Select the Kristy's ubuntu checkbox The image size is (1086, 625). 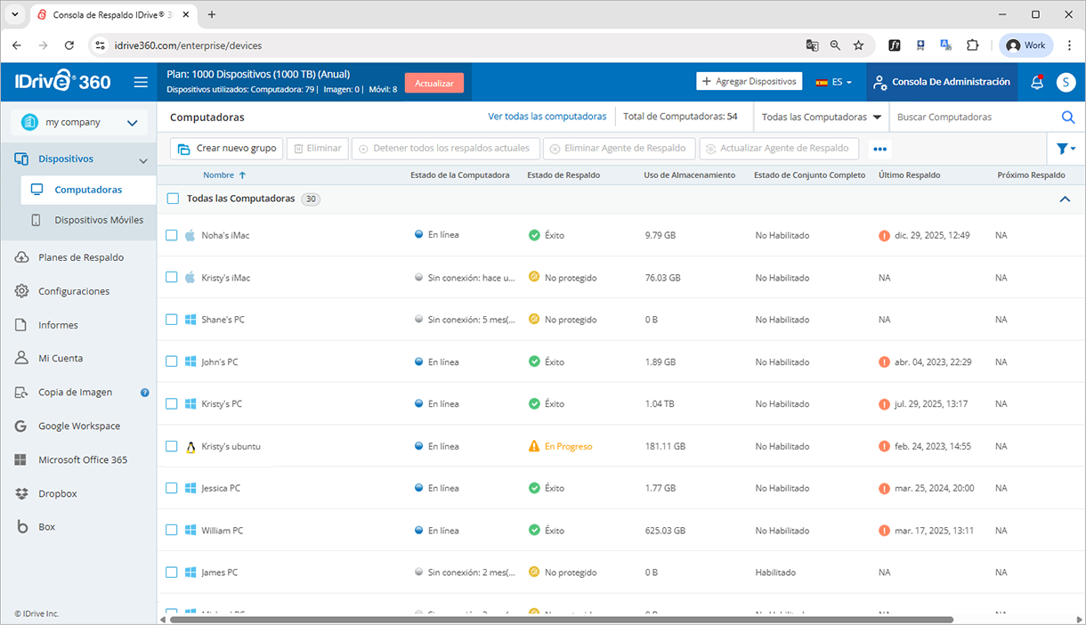(x=173, y=446)
